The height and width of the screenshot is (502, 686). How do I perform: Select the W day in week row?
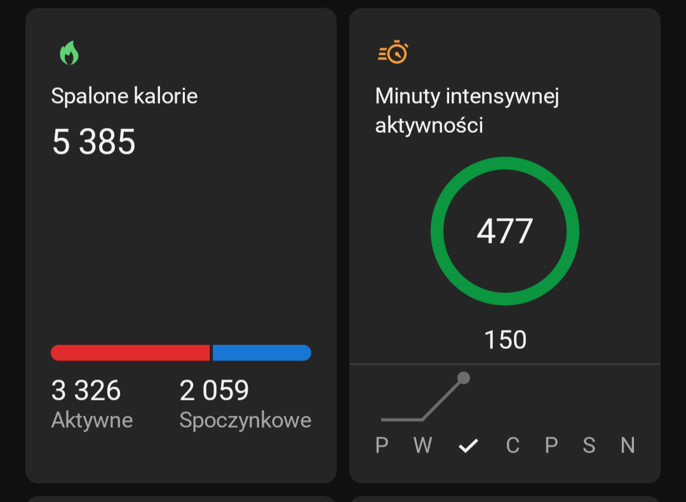422,445
